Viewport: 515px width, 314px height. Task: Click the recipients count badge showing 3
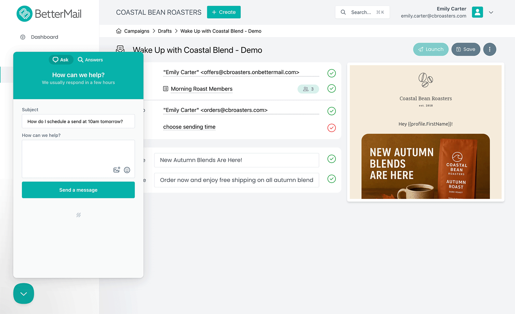click(x=308, y=89)
